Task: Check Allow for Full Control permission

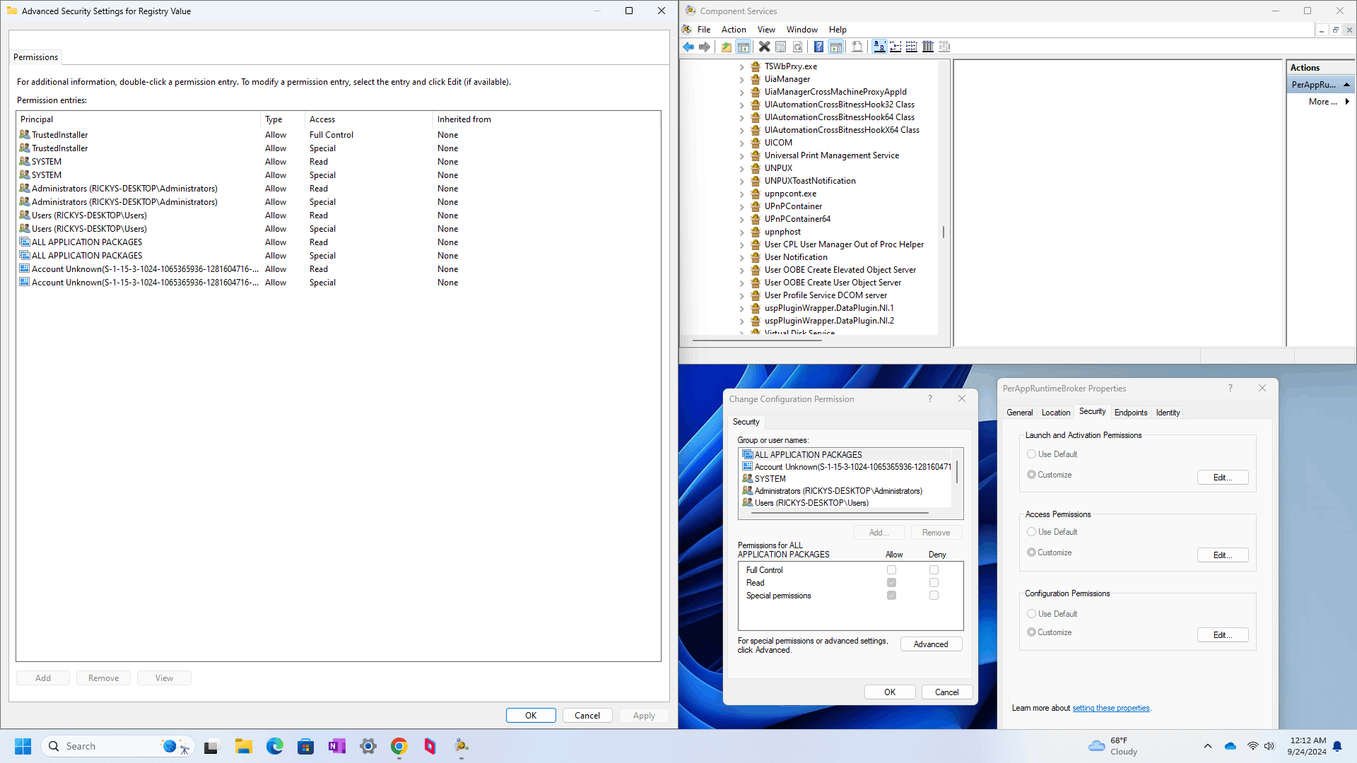Action: [x=891, y=570]
